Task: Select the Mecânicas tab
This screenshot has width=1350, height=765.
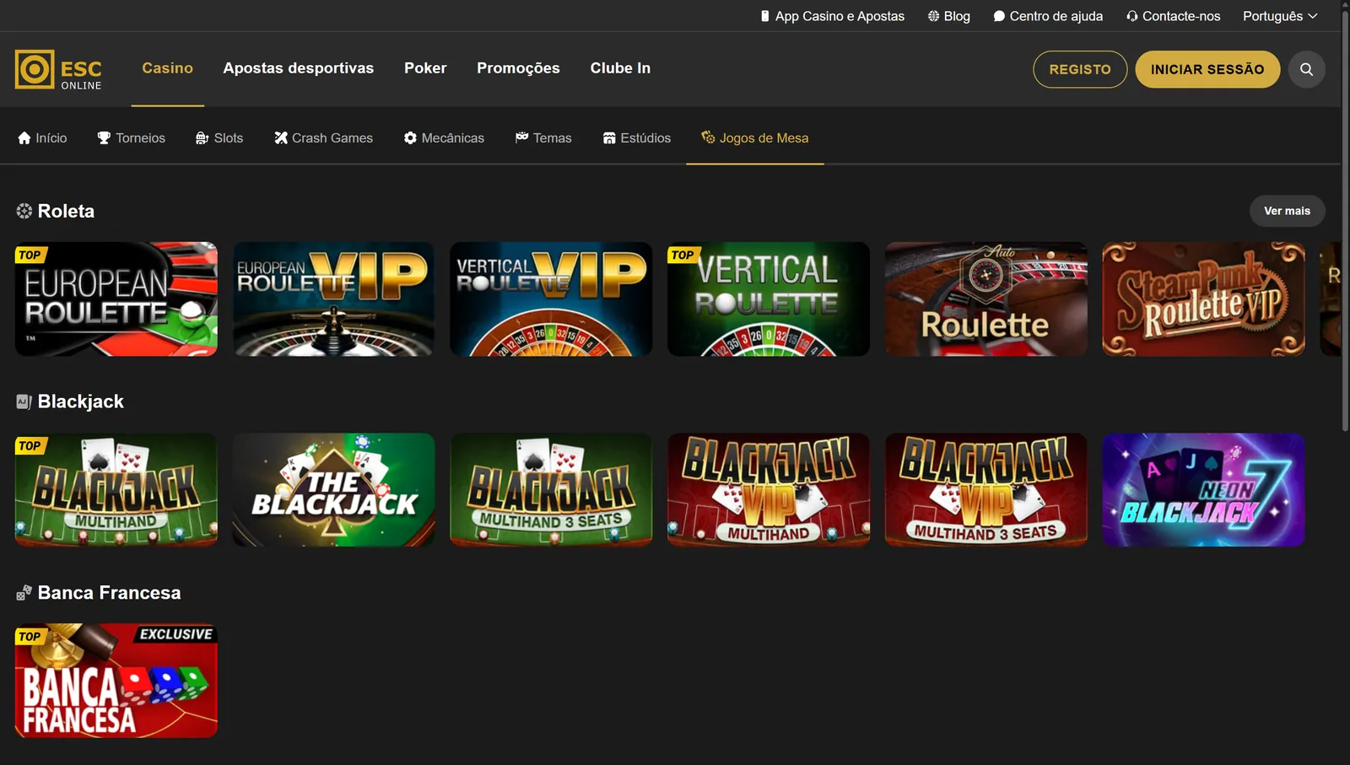Action: pyautogui.click(x=444, y=137)
